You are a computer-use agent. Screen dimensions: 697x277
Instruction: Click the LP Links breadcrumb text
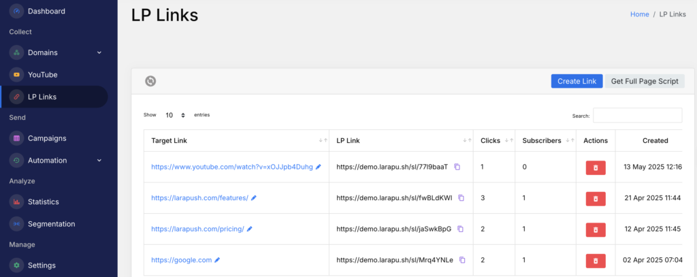tap(672, 14)
